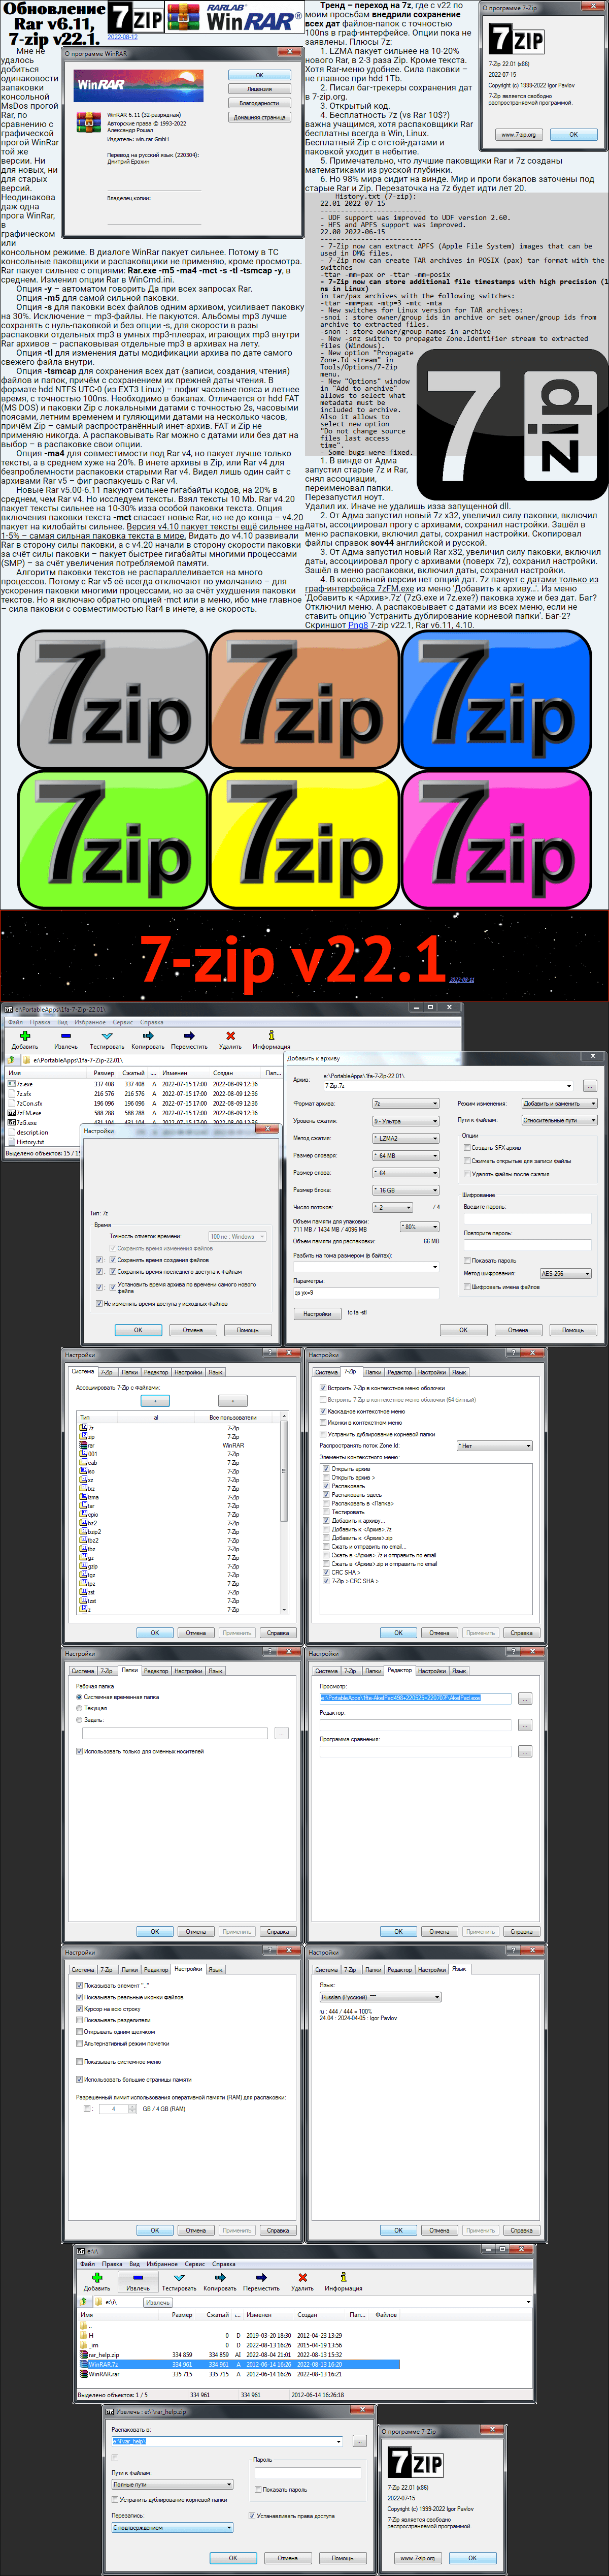Screen dimensions: 609x2576
Task: Select 7z.exe file icon in file list
Action: tap(11, 1083)
